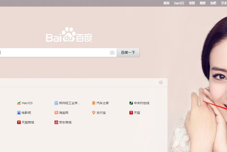The height and width of the screenshot is (152, 227).
Task: Click the Hao123 favicon icon
Action: pyautogui.click(x=19, y=103)
